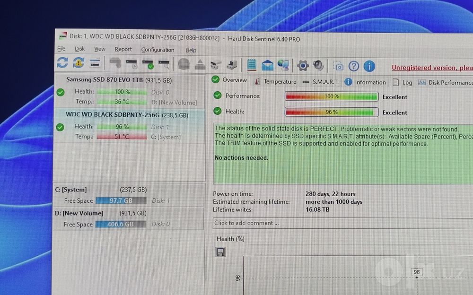Click the WDC Health 96 % bar in disk list
The image size is (473, 295).
coord(122,127)
